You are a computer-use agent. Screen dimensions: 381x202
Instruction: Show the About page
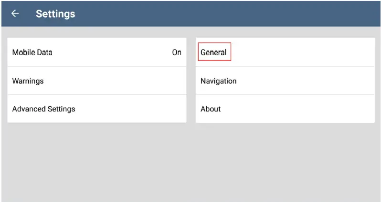coord(211,109)
